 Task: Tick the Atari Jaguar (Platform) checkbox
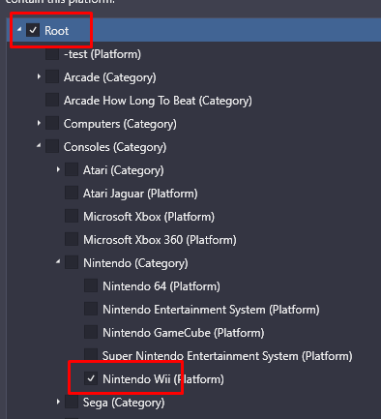[72, 193]
